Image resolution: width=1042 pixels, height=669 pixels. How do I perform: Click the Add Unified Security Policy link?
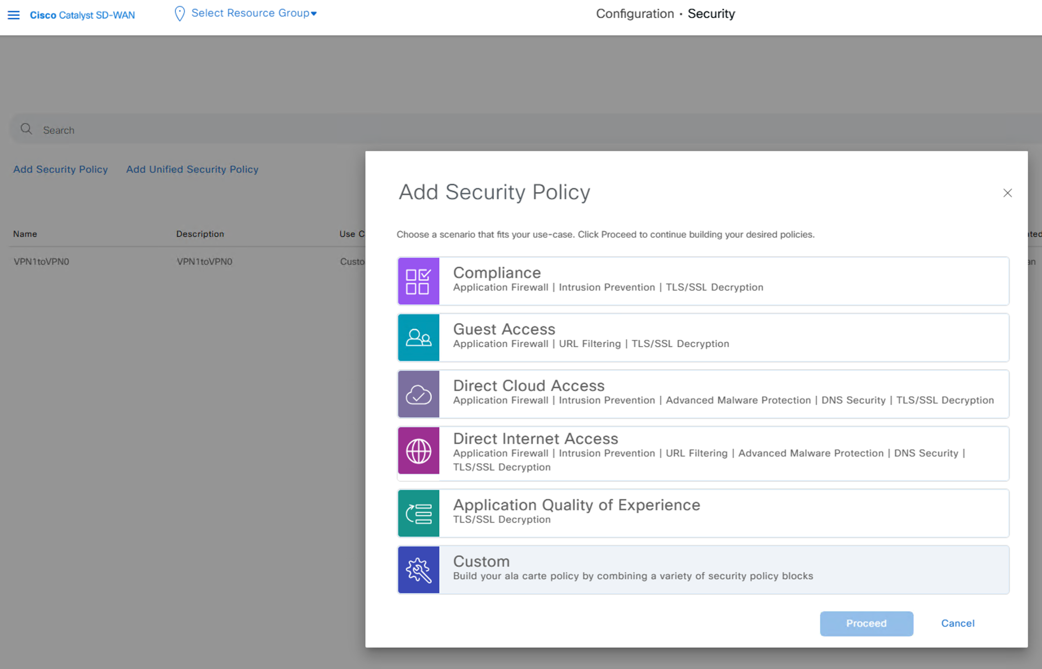192,170
